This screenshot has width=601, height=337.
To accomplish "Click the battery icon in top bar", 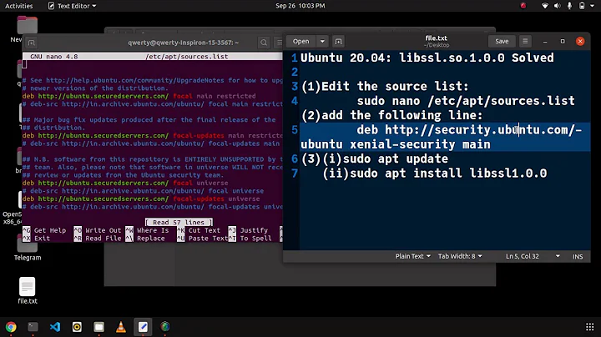I will tap(582, 6).
